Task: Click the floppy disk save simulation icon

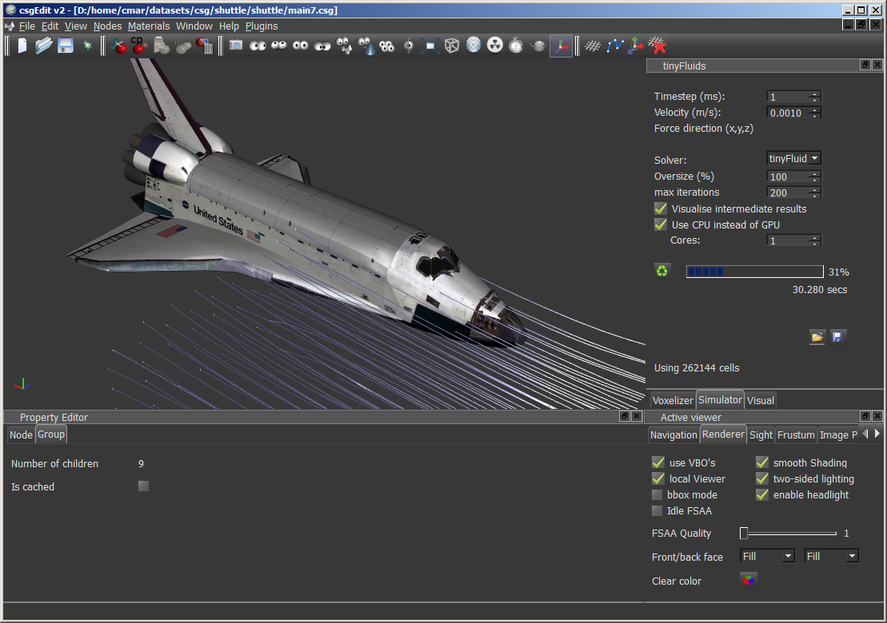Action: click(837, 337)
